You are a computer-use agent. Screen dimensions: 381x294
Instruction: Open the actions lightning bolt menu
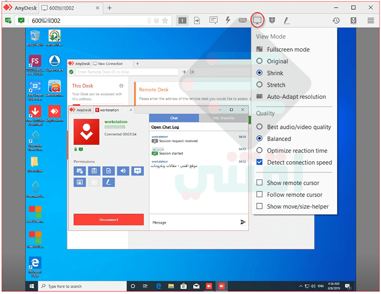[228, 20]
